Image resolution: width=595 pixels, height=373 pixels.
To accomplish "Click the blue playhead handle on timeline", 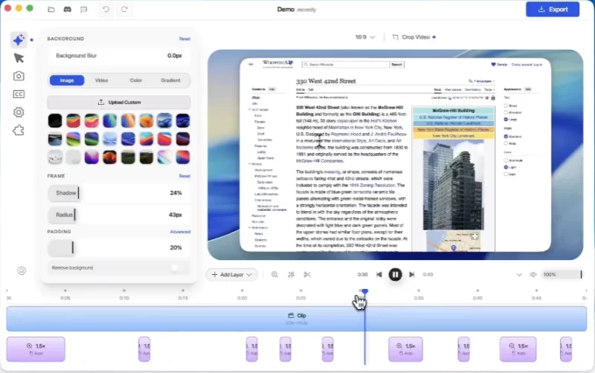I will (x=364, y=291).
